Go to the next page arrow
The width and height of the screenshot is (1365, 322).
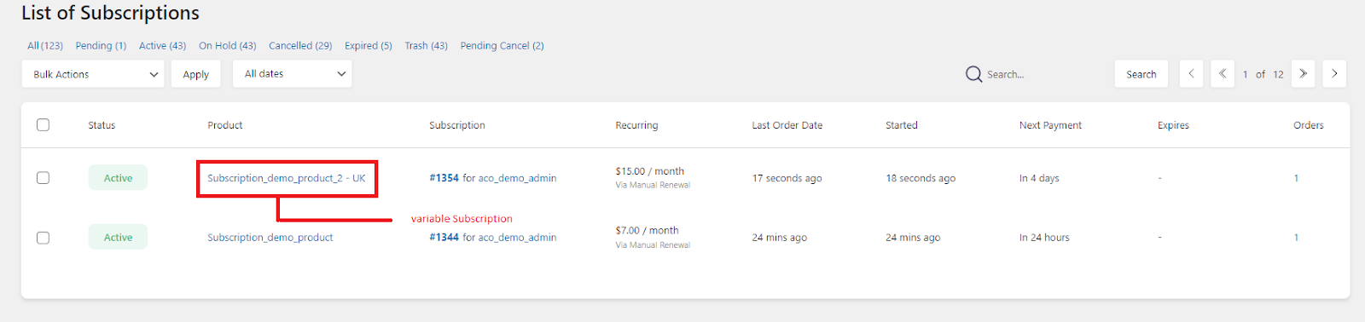1334,74
